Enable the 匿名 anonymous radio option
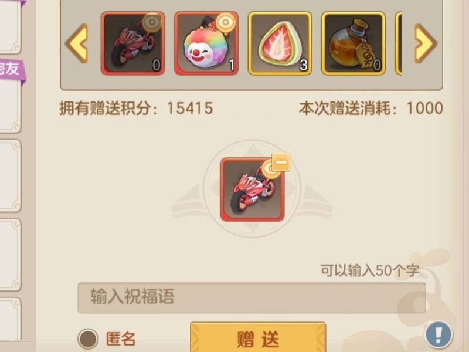Image resolution: width=469 pixels, height=352 pixels. pyautogui.click(x=88, y=339)
